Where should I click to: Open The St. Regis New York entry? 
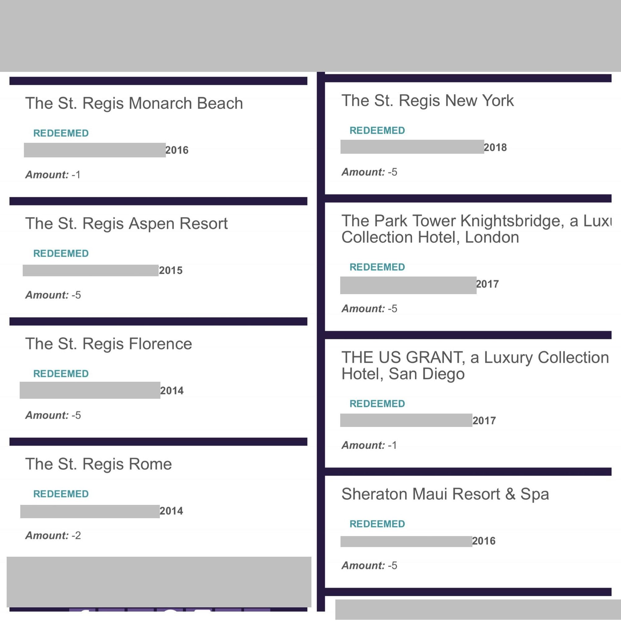[x=427, y=100]
